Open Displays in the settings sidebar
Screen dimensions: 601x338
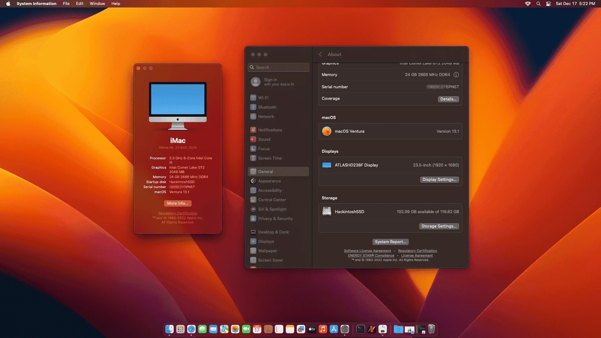tap(278, 241)
